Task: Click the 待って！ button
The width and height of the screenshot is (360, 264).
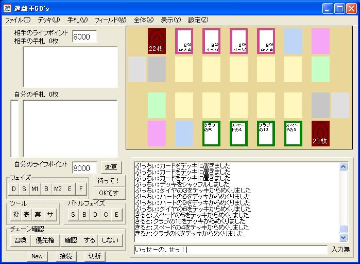Action: (109, 181)
